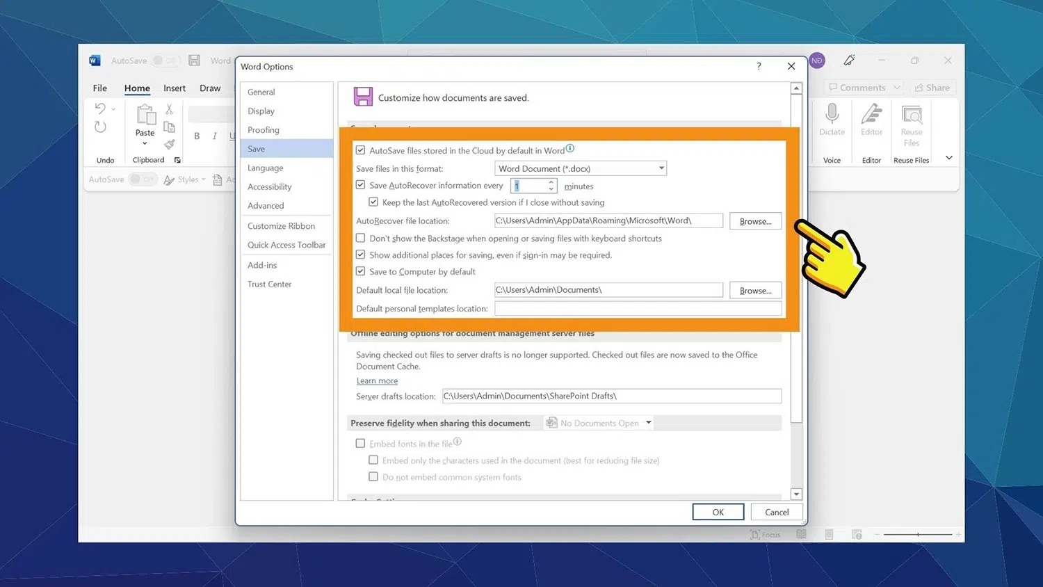Click the pen sparkle icon in title bar

click(x=849, y=61)
